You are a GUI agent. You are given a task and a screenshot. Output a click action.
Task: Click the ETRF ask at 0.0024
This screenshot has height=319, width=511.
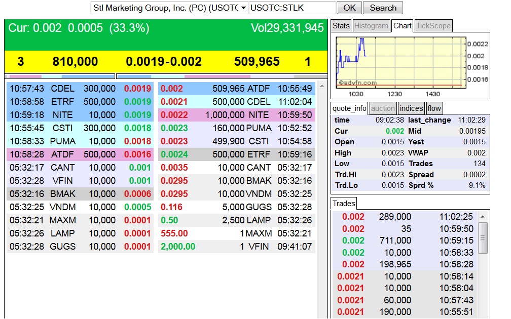237,154
